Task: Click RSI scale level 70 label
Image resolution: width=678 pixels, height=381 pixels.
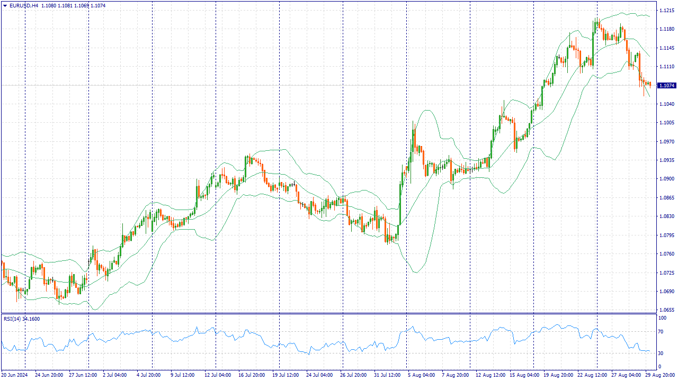Action: tap(661, 332)
